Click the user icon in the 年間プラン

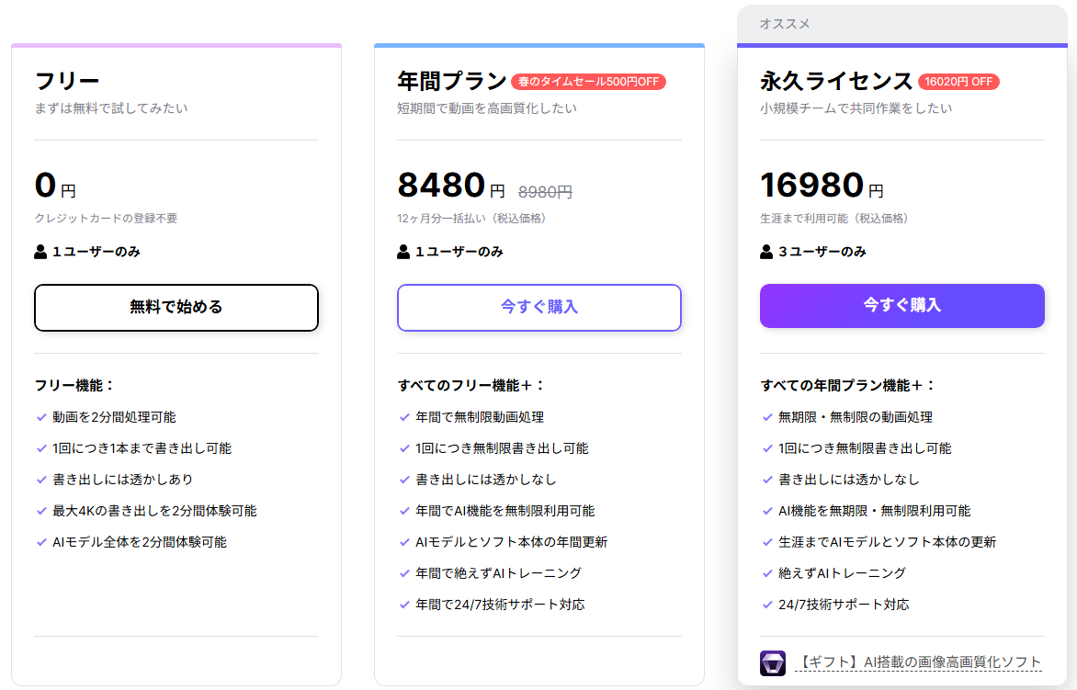point(403,252)
